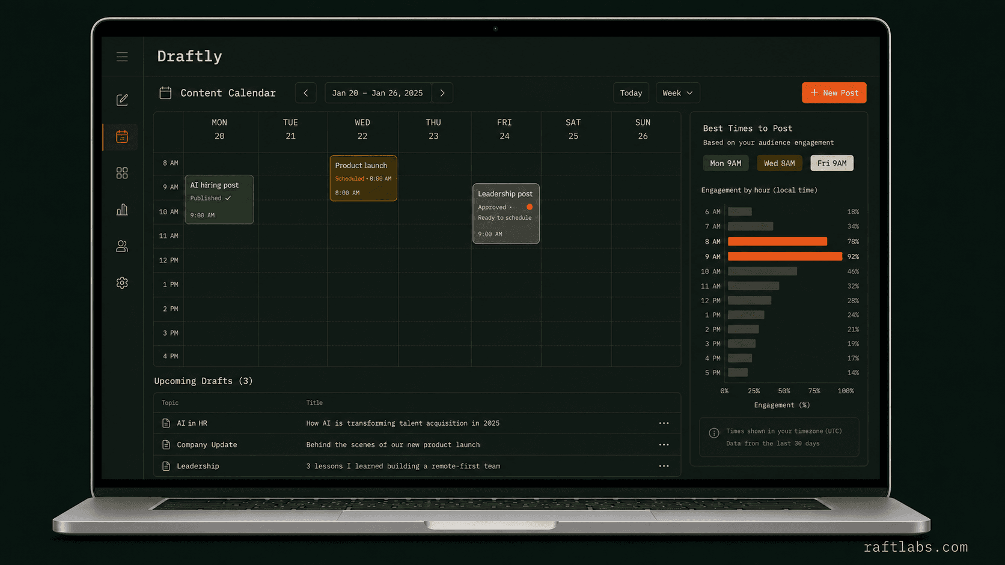Select the Mon 9AM best time chip

725,163
